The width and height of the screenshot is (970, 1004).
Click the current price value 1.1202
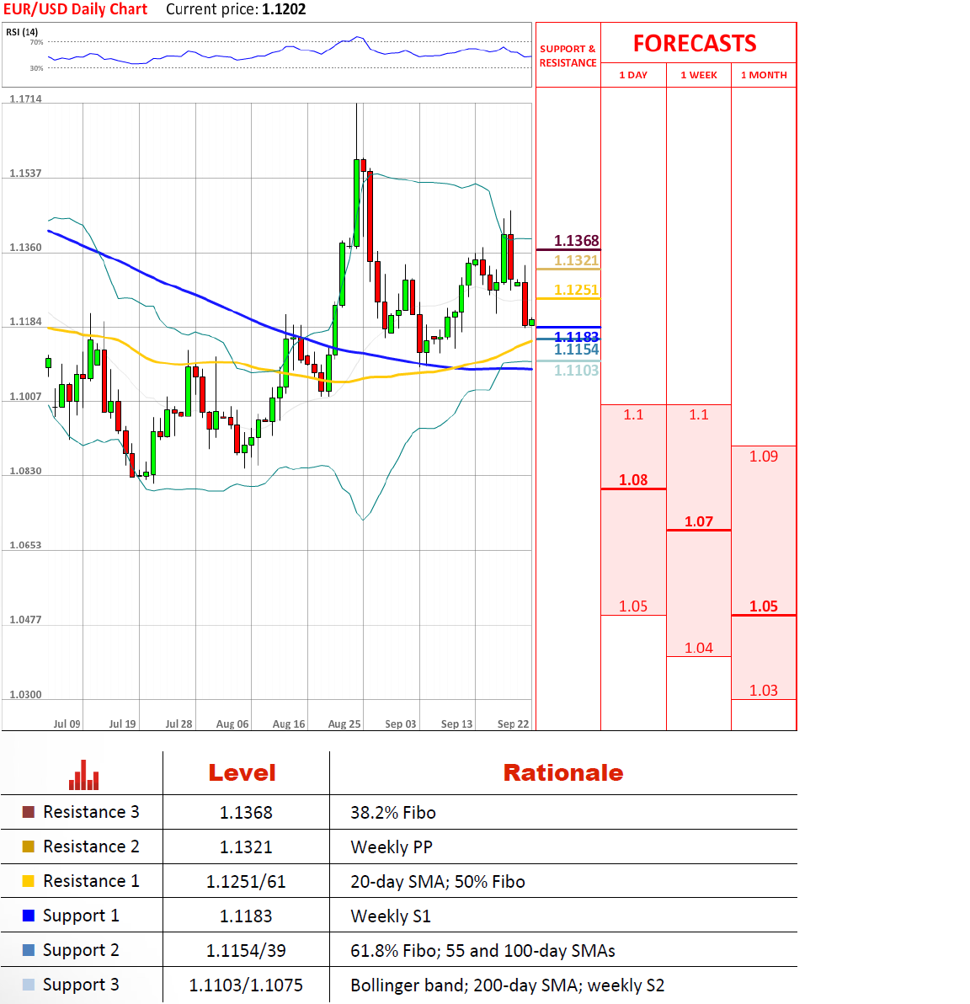(x=285, y=9)
